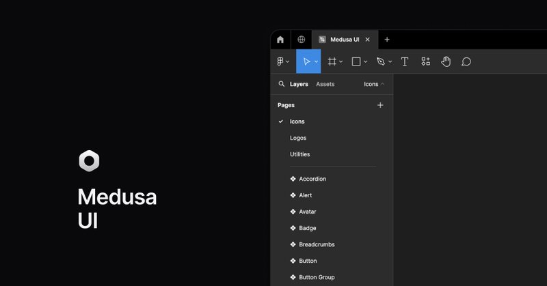This screenshot has width=547, height=286.
Task: Open shape tools dropdown chevron
Action: [x=365, y=61]
